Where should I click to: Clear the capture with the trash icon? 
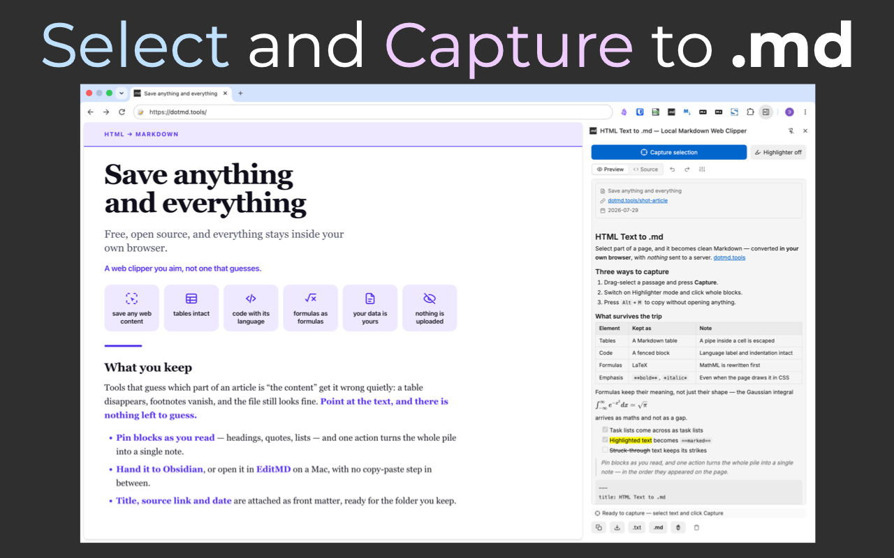point(696,527)
